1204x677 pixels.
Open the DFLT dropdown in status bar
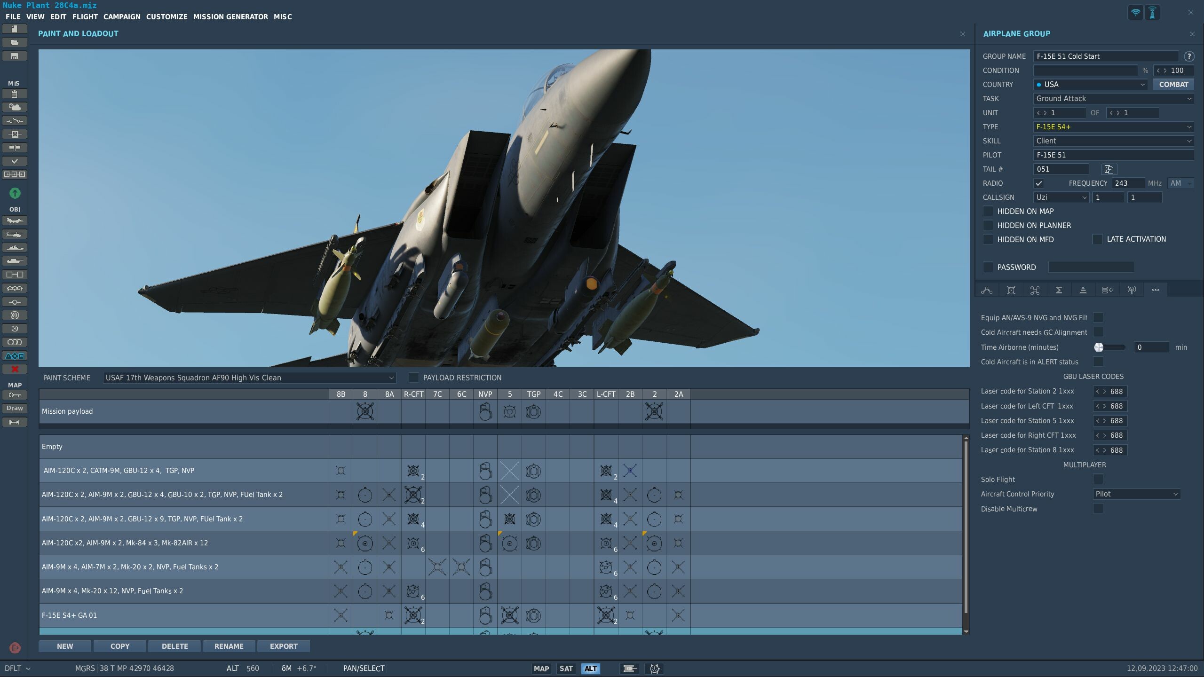(17, 669)
